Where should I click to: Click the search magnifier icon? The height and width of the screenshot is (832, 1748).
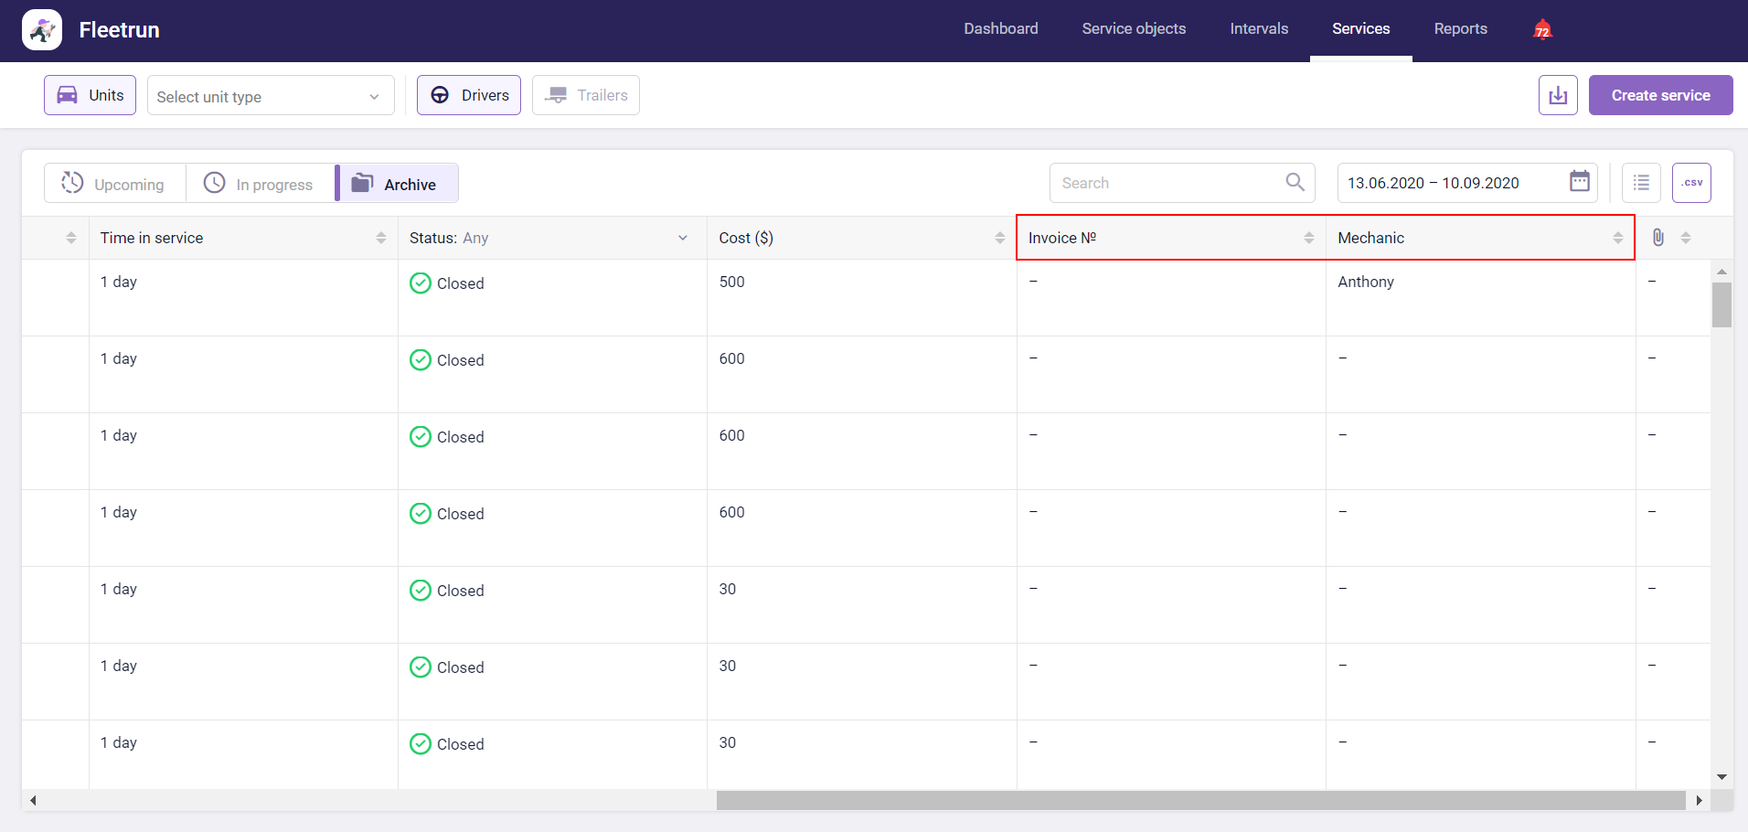tap(1295, 182)
